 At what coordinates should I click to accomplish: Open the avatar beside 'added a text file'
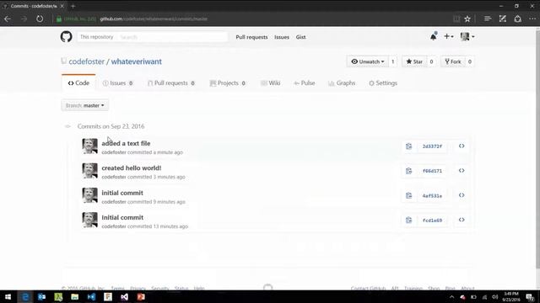click(x=89, y=146)
